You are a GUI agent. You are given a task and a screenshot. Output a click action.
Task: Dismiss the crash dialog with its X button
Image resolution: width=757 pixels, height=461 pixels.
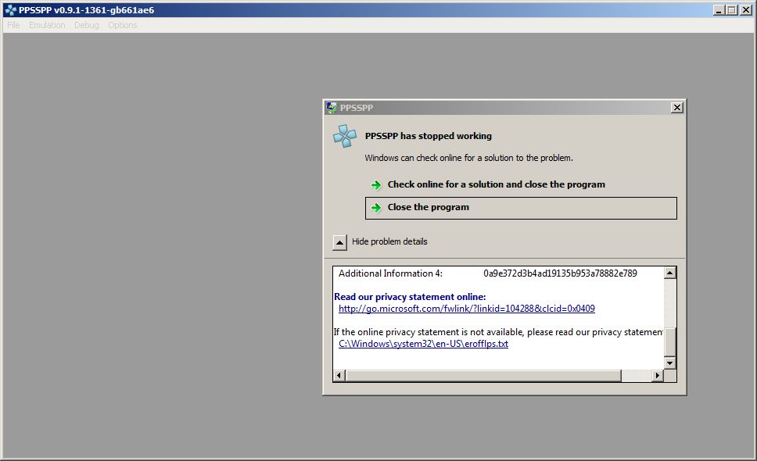[x=676, y=108]
